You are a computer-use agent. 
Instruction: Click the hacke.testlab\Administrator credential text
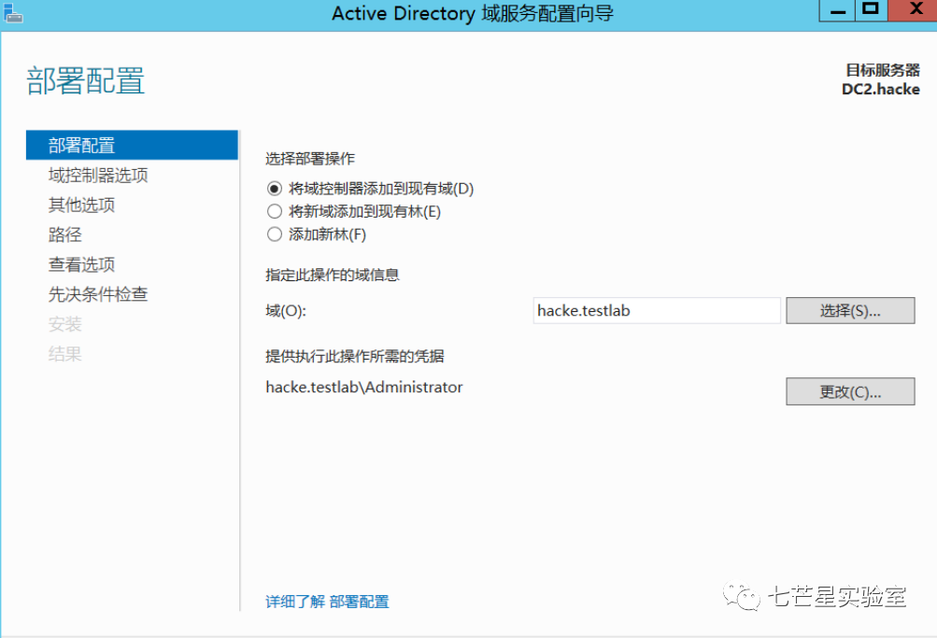pos(364,387)
